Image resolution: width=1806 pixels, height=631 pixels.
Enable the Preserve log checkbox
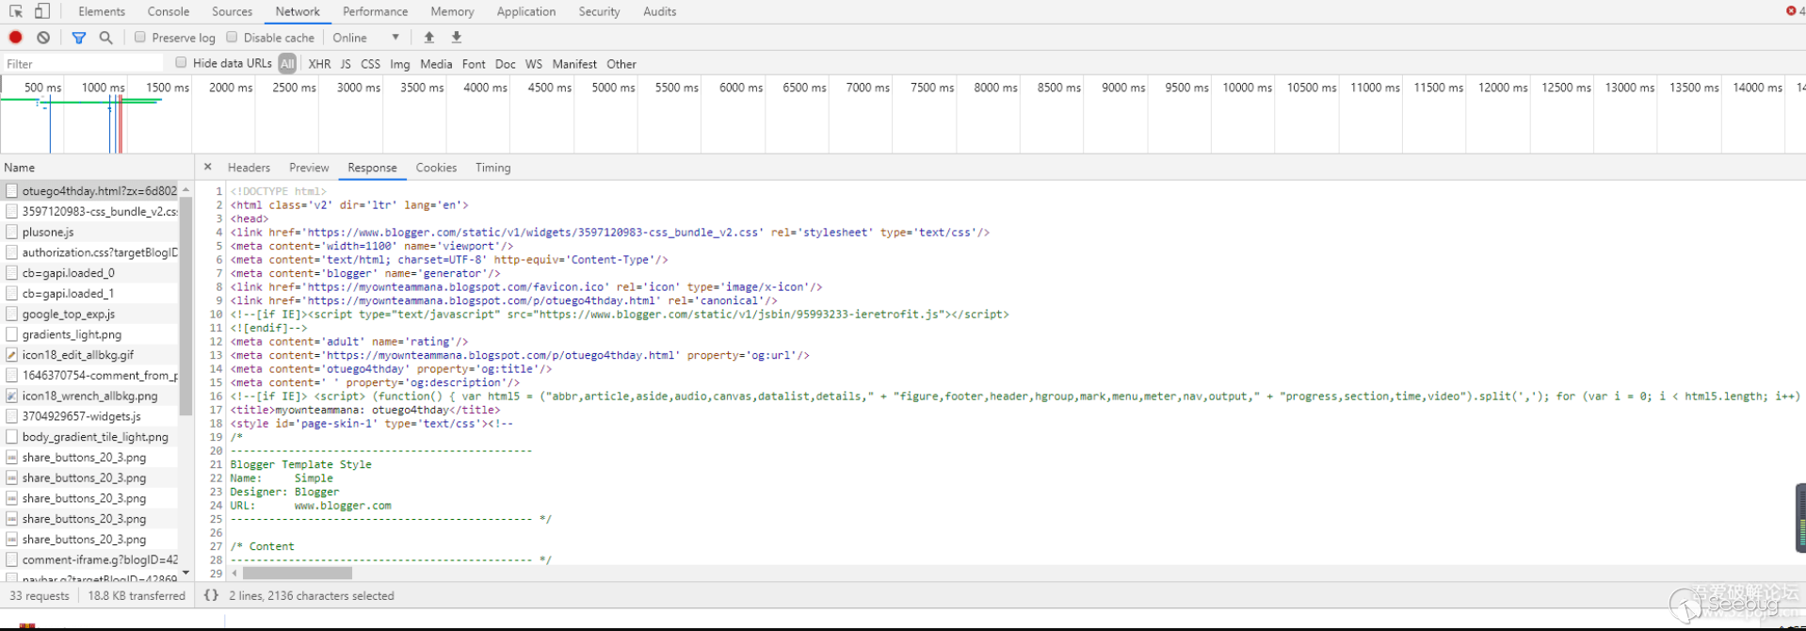(140, 38)
